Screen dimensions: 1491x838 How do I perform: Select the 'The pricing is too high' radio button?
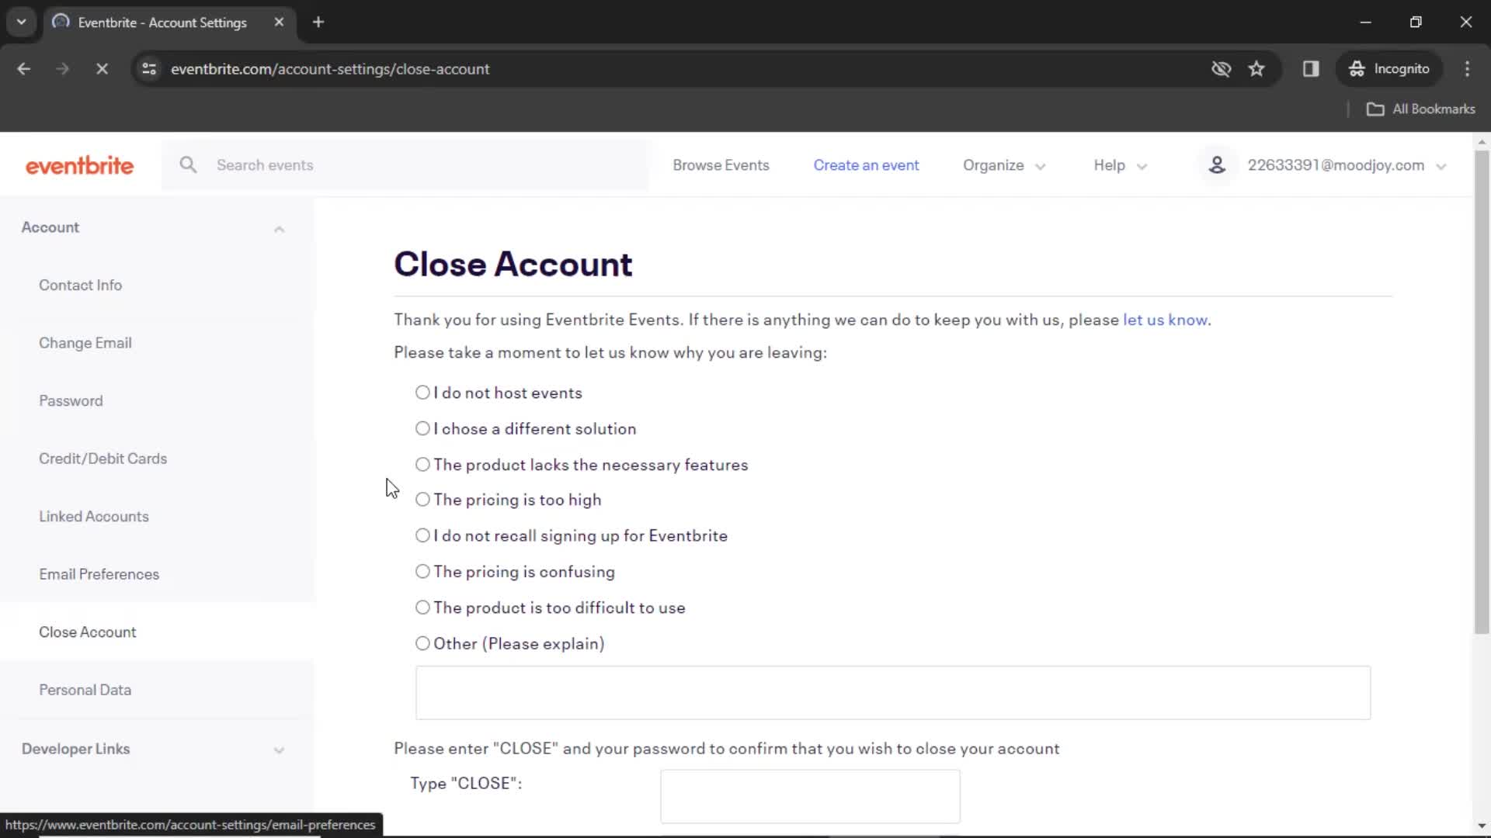422,500
